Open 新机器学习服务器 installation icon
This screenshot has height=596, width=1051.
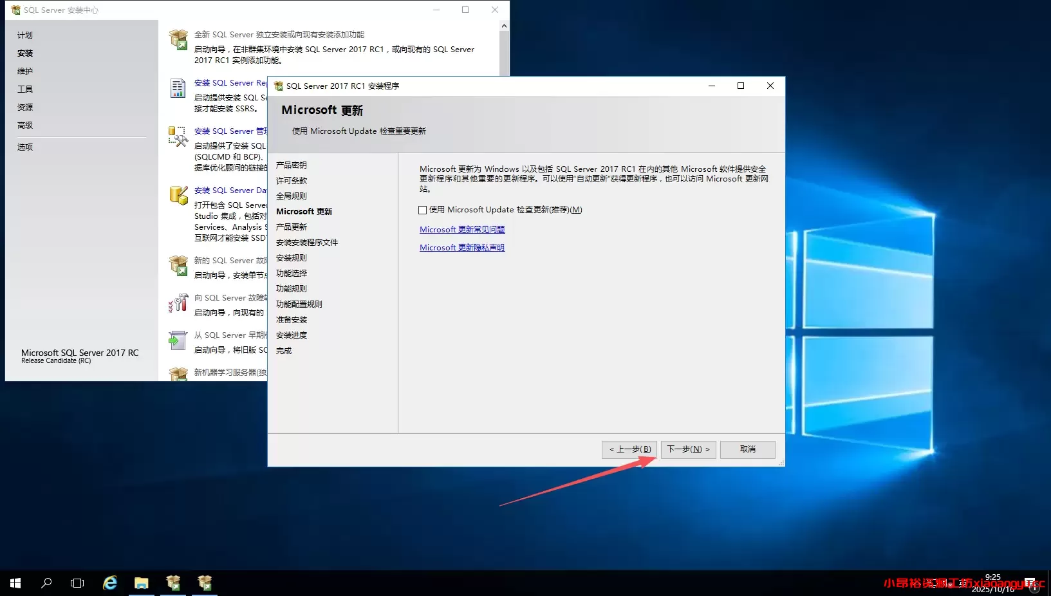pyautogui.click(x=178, y=373)
